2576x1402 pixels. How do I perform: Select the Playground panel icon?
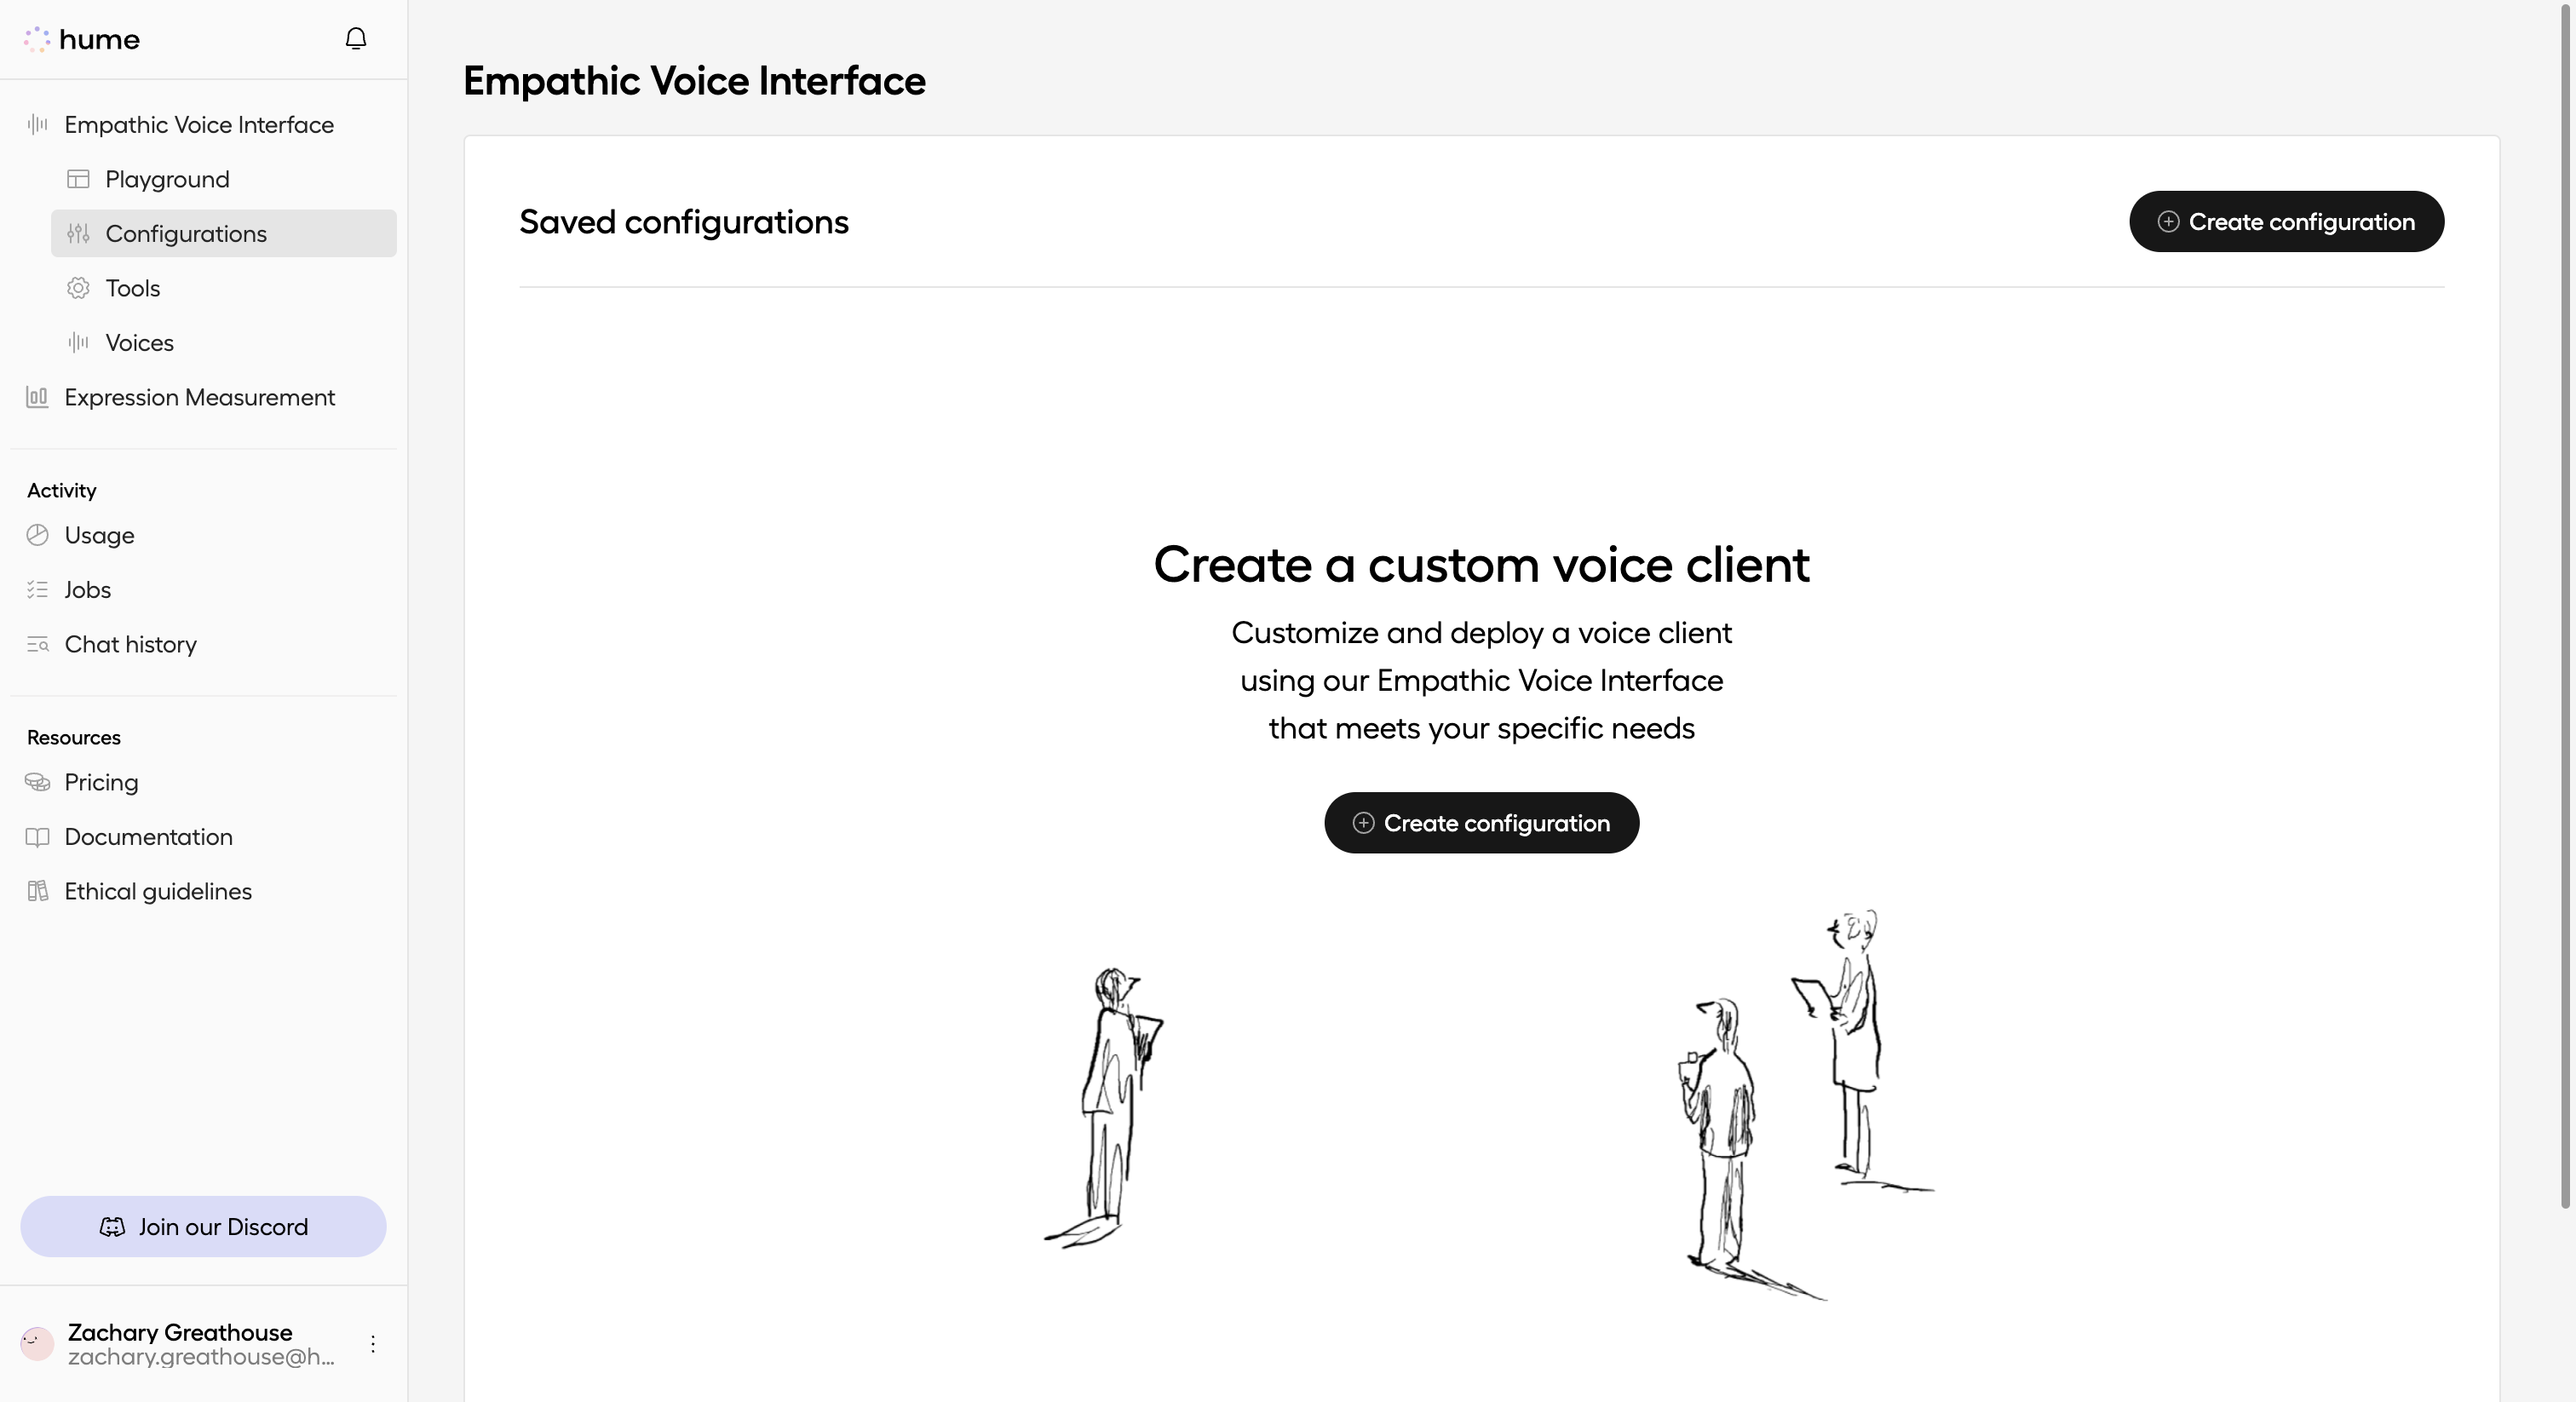coord(79,178)
